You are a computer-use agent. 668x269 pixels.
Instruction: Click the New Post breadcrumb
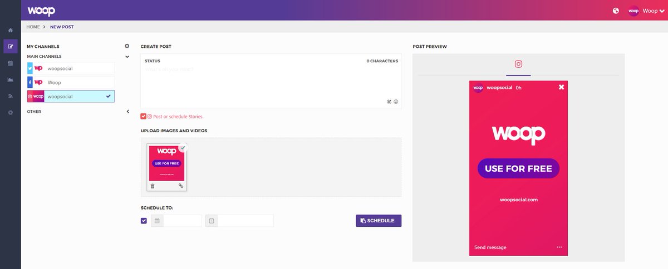click(61, 27)
